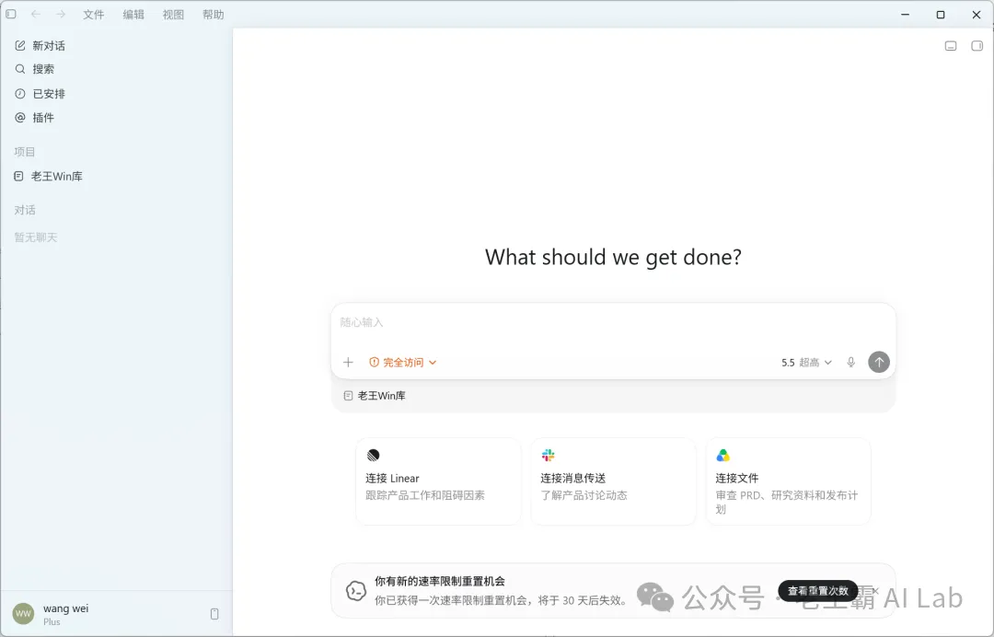Go forward with the right arrow
This screenshot has width=994, height=637.
point(60,14)
